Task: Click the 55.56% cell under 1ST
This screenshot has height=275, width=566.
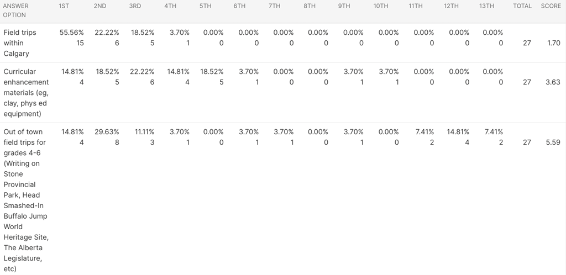Action: [72, 33]
